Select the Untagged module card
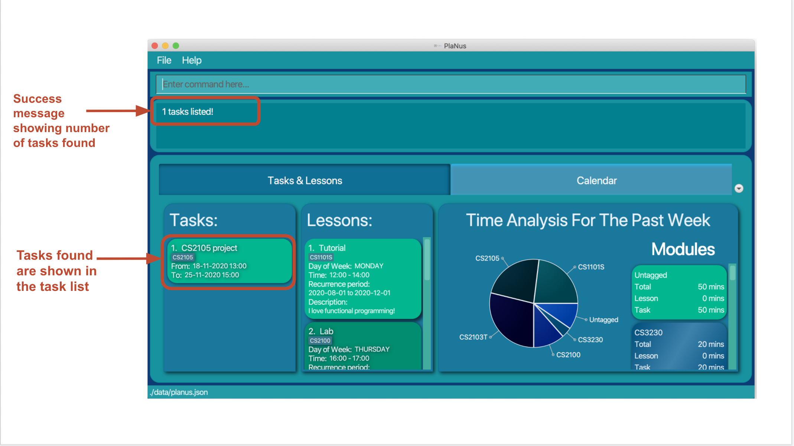 679,292
